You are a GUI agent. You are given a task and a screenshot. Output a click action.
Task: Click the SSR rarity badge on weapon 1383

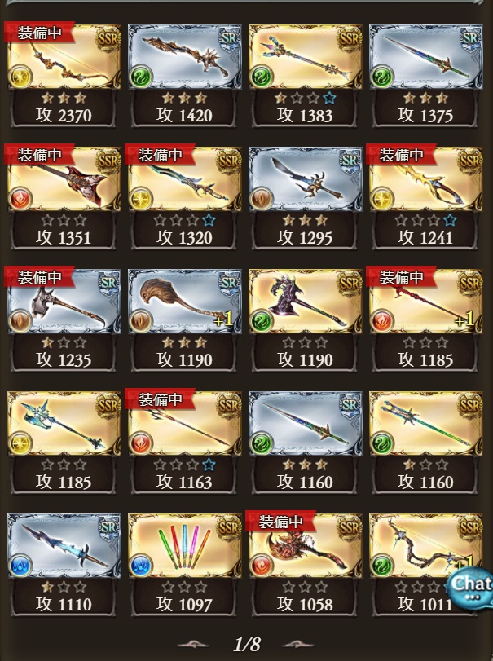[x=350, y=39]
